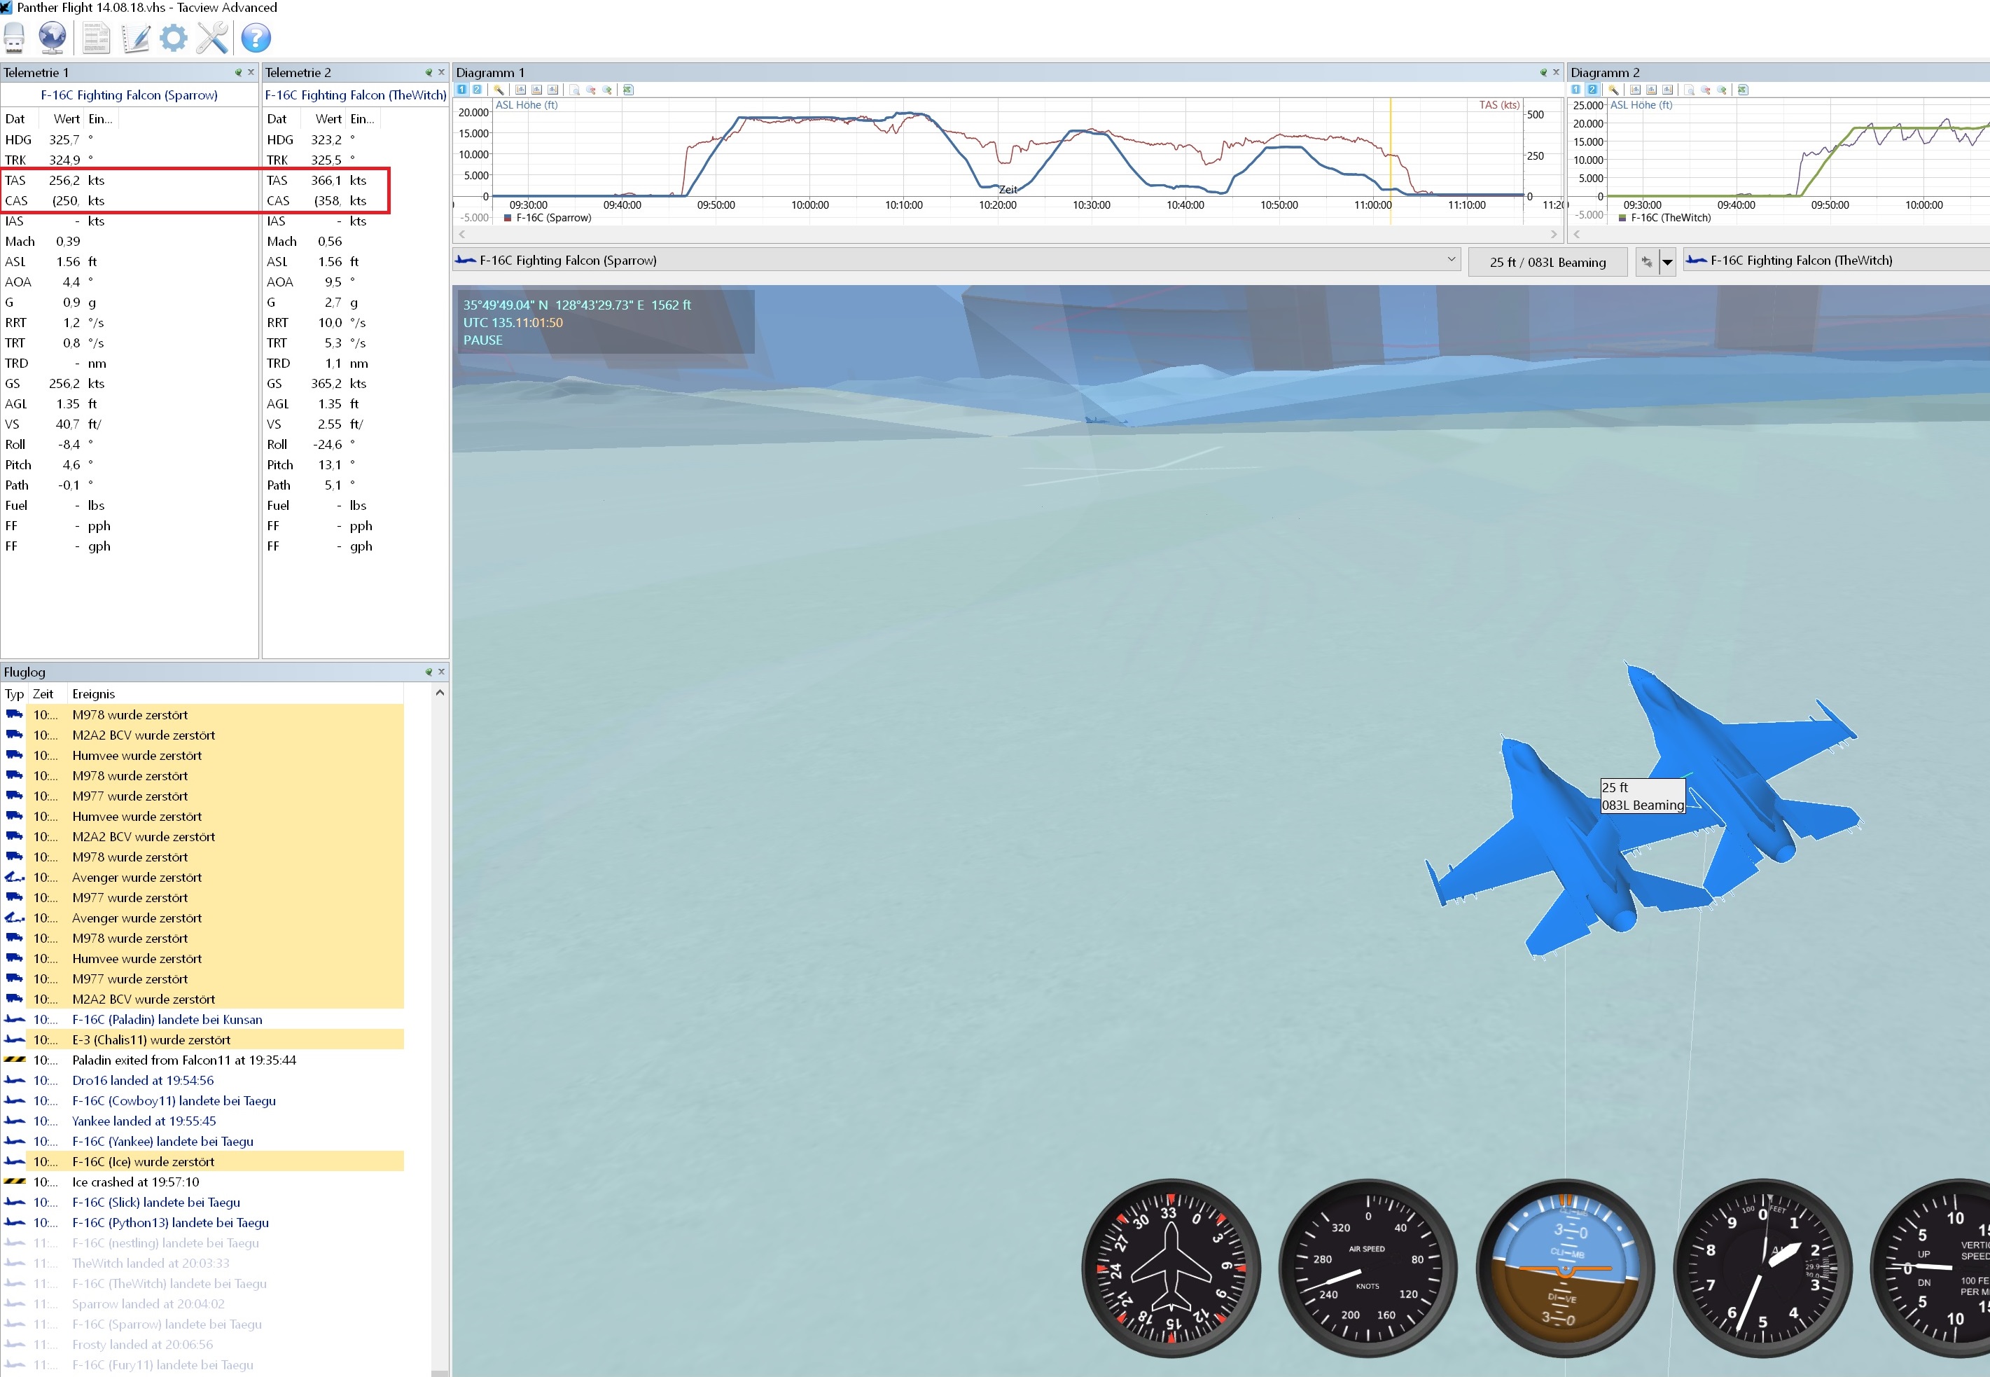Viewport: 1990px width, 1377px height.
Task: Select 'Sparrow landed at 20:04:02' log entry
Action: (202, 1303)
